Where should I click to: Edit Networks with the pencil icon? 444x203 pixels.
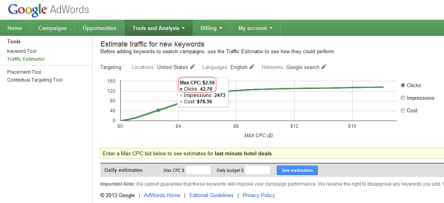click(x=324, y=67)
